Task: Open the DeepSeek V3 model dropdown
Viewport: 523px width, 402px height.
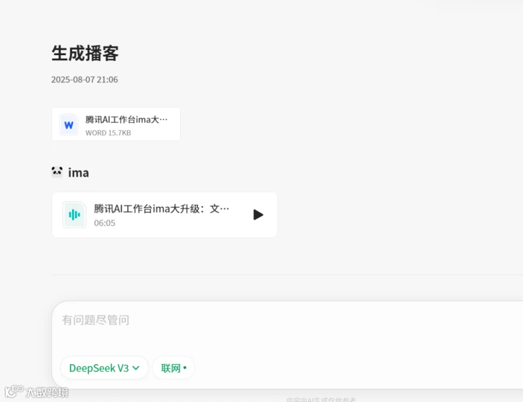Action: 104,368
